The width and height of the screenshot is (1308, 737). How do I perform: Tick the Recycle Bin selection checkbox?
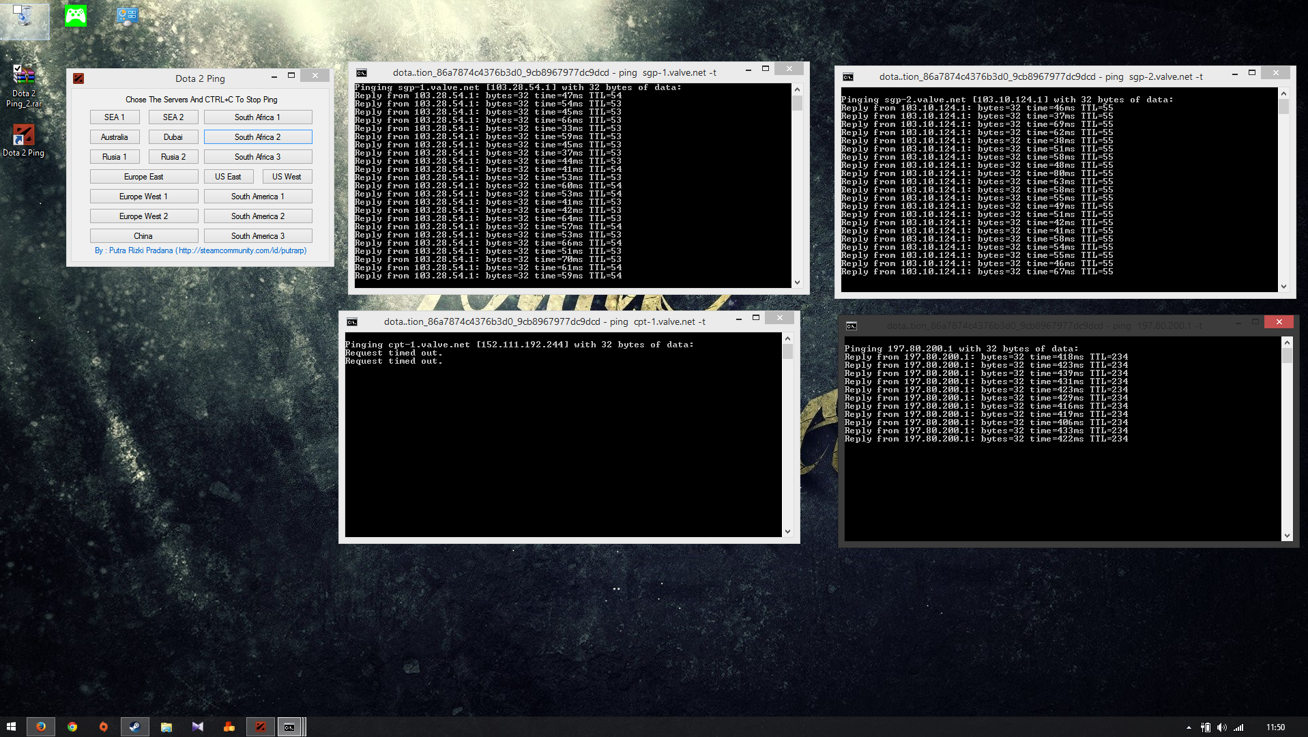coord(17,10)
